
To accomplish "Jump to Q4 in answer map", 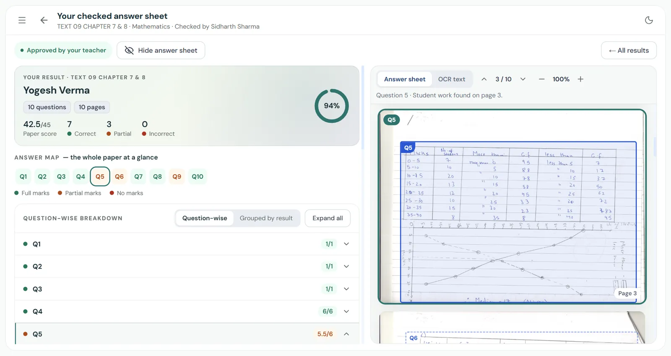I will pos(81,176).
